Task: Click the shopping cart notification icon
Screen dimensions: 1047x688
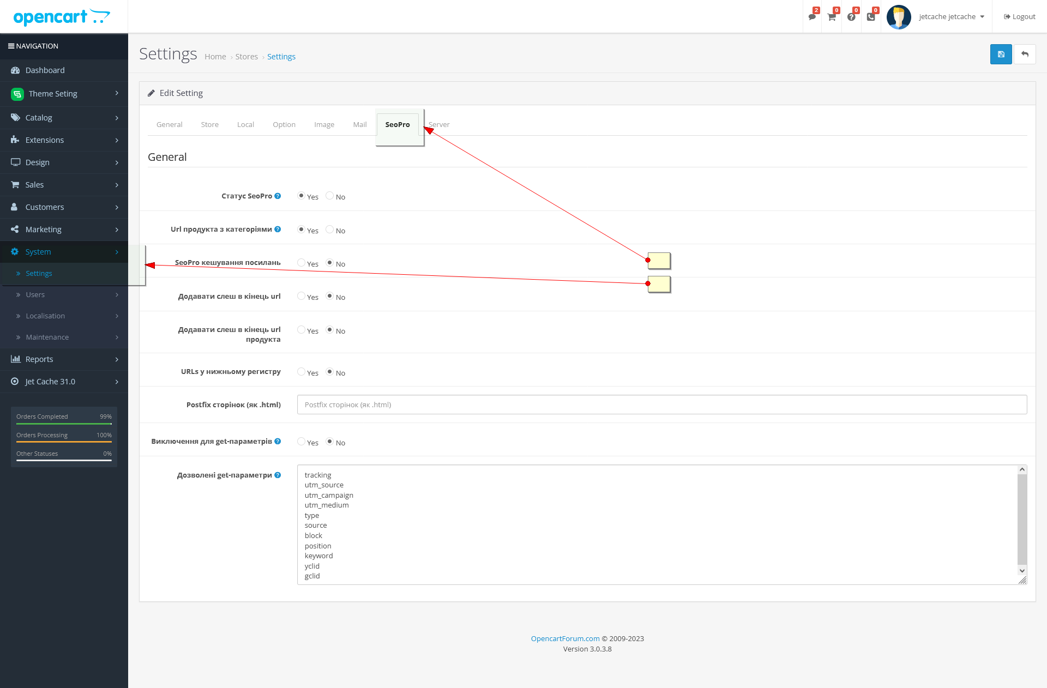Action: 832,17
